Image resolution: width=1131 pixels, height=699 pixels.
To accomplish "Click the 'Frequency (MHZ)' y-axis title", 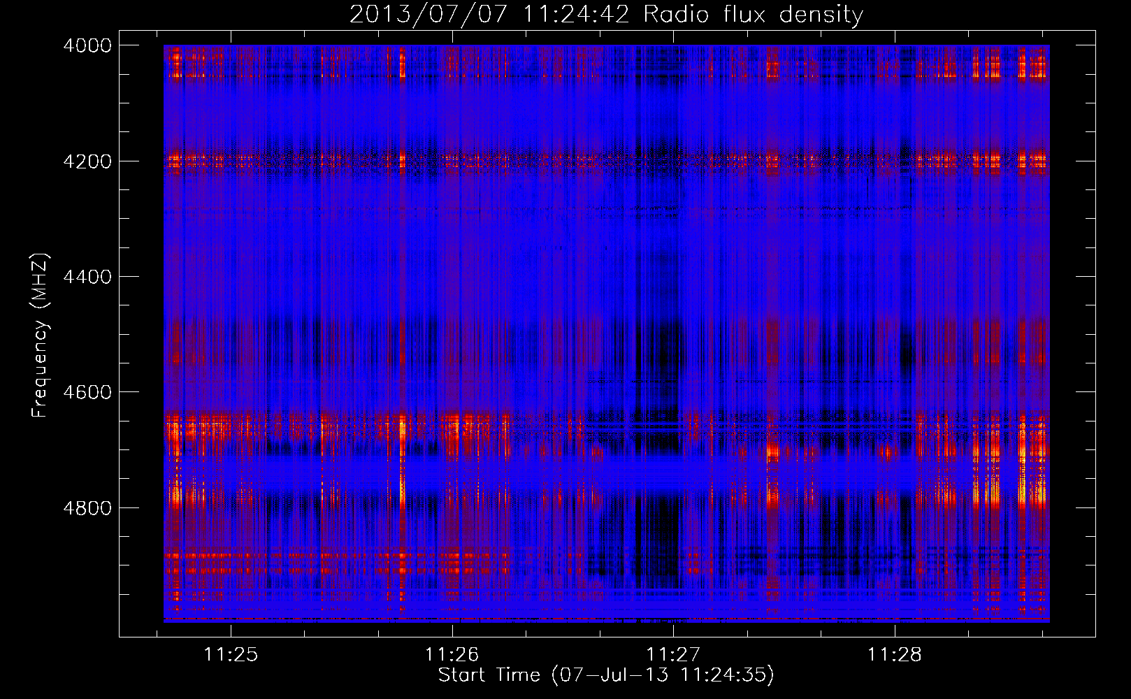I will 40,336.
